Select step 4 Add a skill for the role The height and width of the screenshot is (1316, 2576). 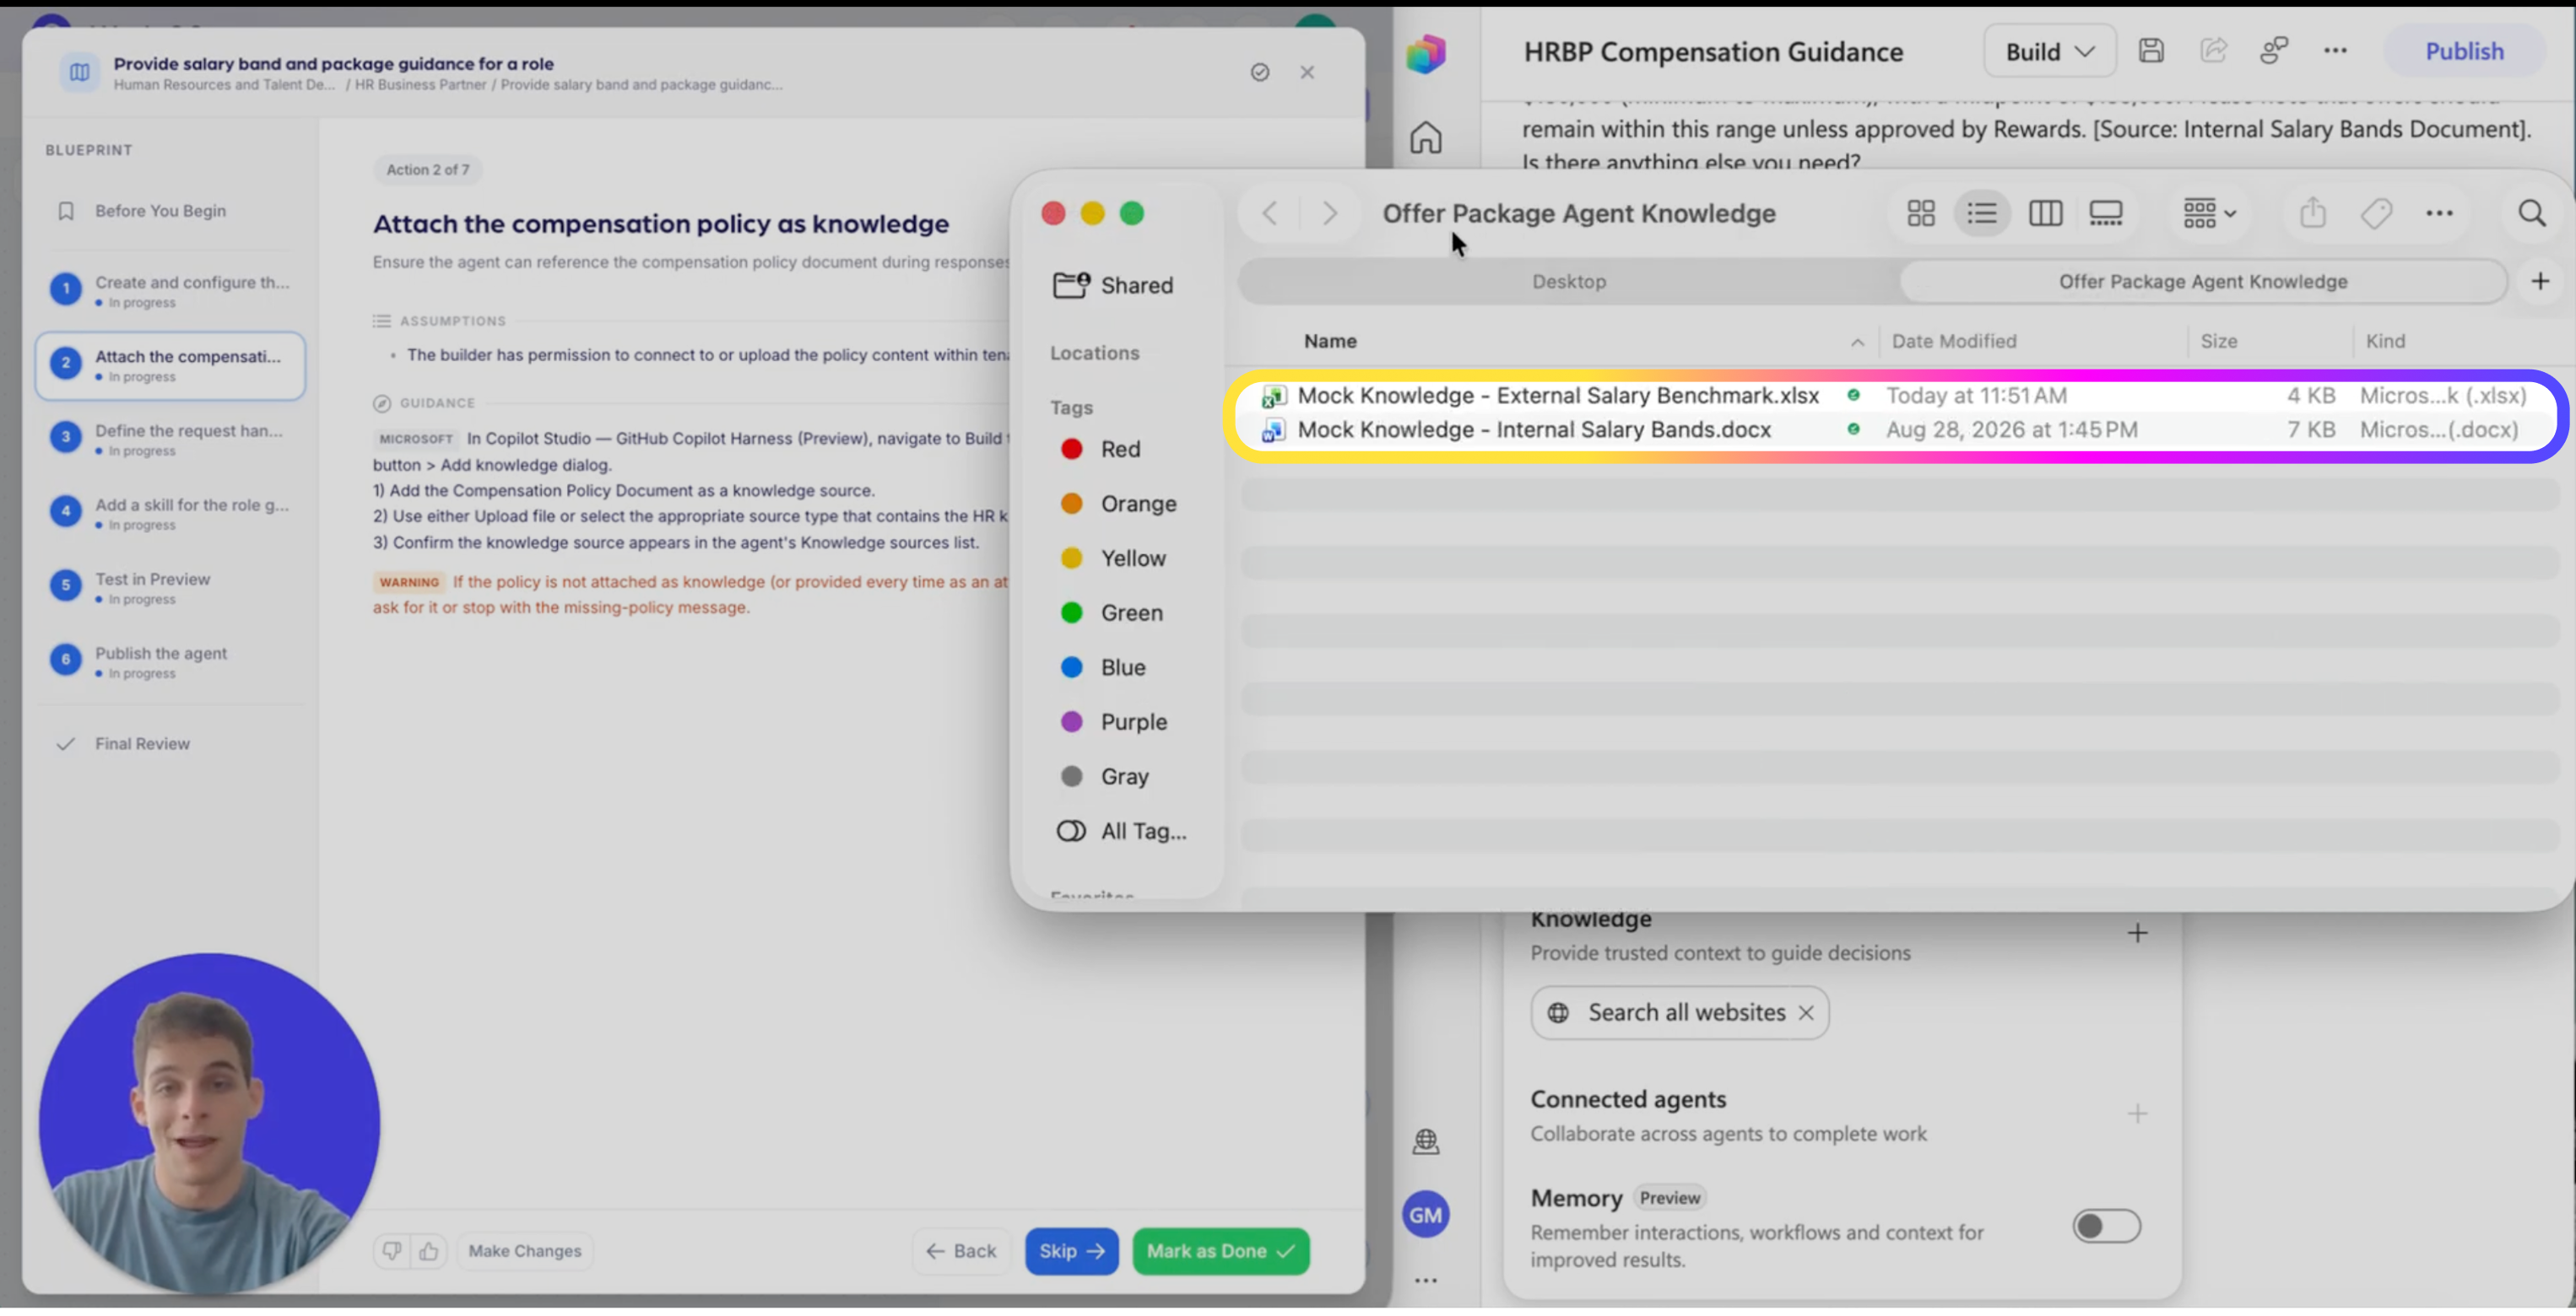coord(170,514)
